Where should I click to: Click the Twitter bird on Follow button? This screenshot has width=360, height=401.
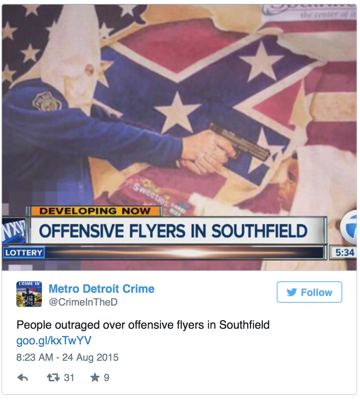coord(292,292)
